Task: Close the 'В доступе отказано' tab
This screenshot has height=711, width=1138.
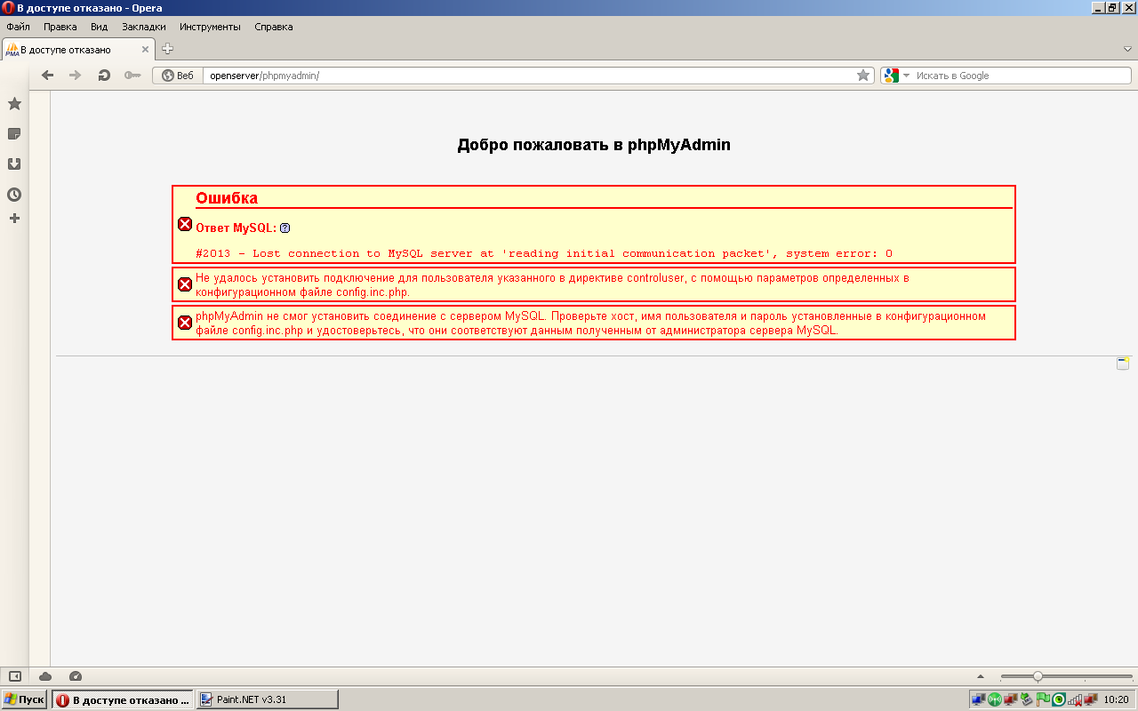Action: pos(145,50)
